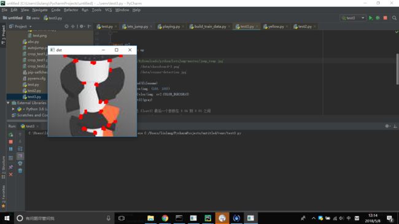
Task: Hide the Project panel with the hide icon
Action: [90, 26]
